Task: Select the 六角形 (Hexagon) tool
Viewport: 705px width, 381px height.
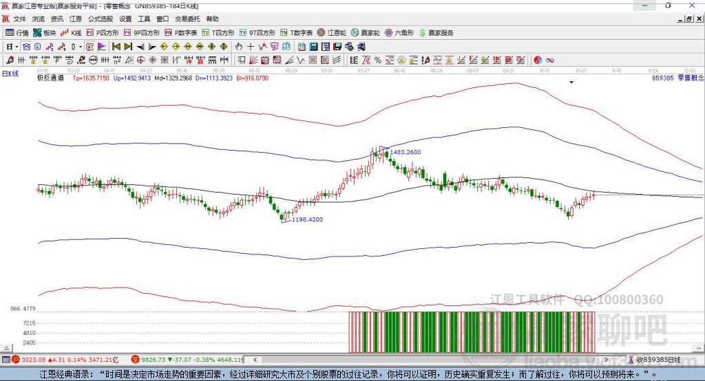Action: point(399,32)
